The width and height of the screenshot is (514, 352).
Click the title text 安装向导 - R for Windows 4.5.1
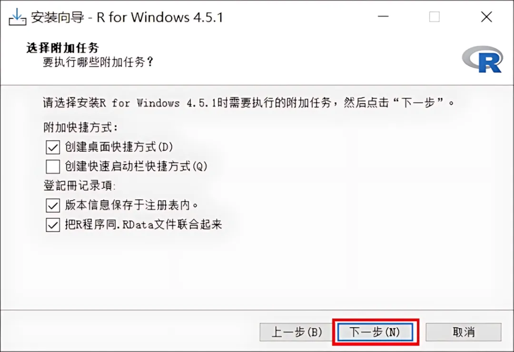(127, 17)
